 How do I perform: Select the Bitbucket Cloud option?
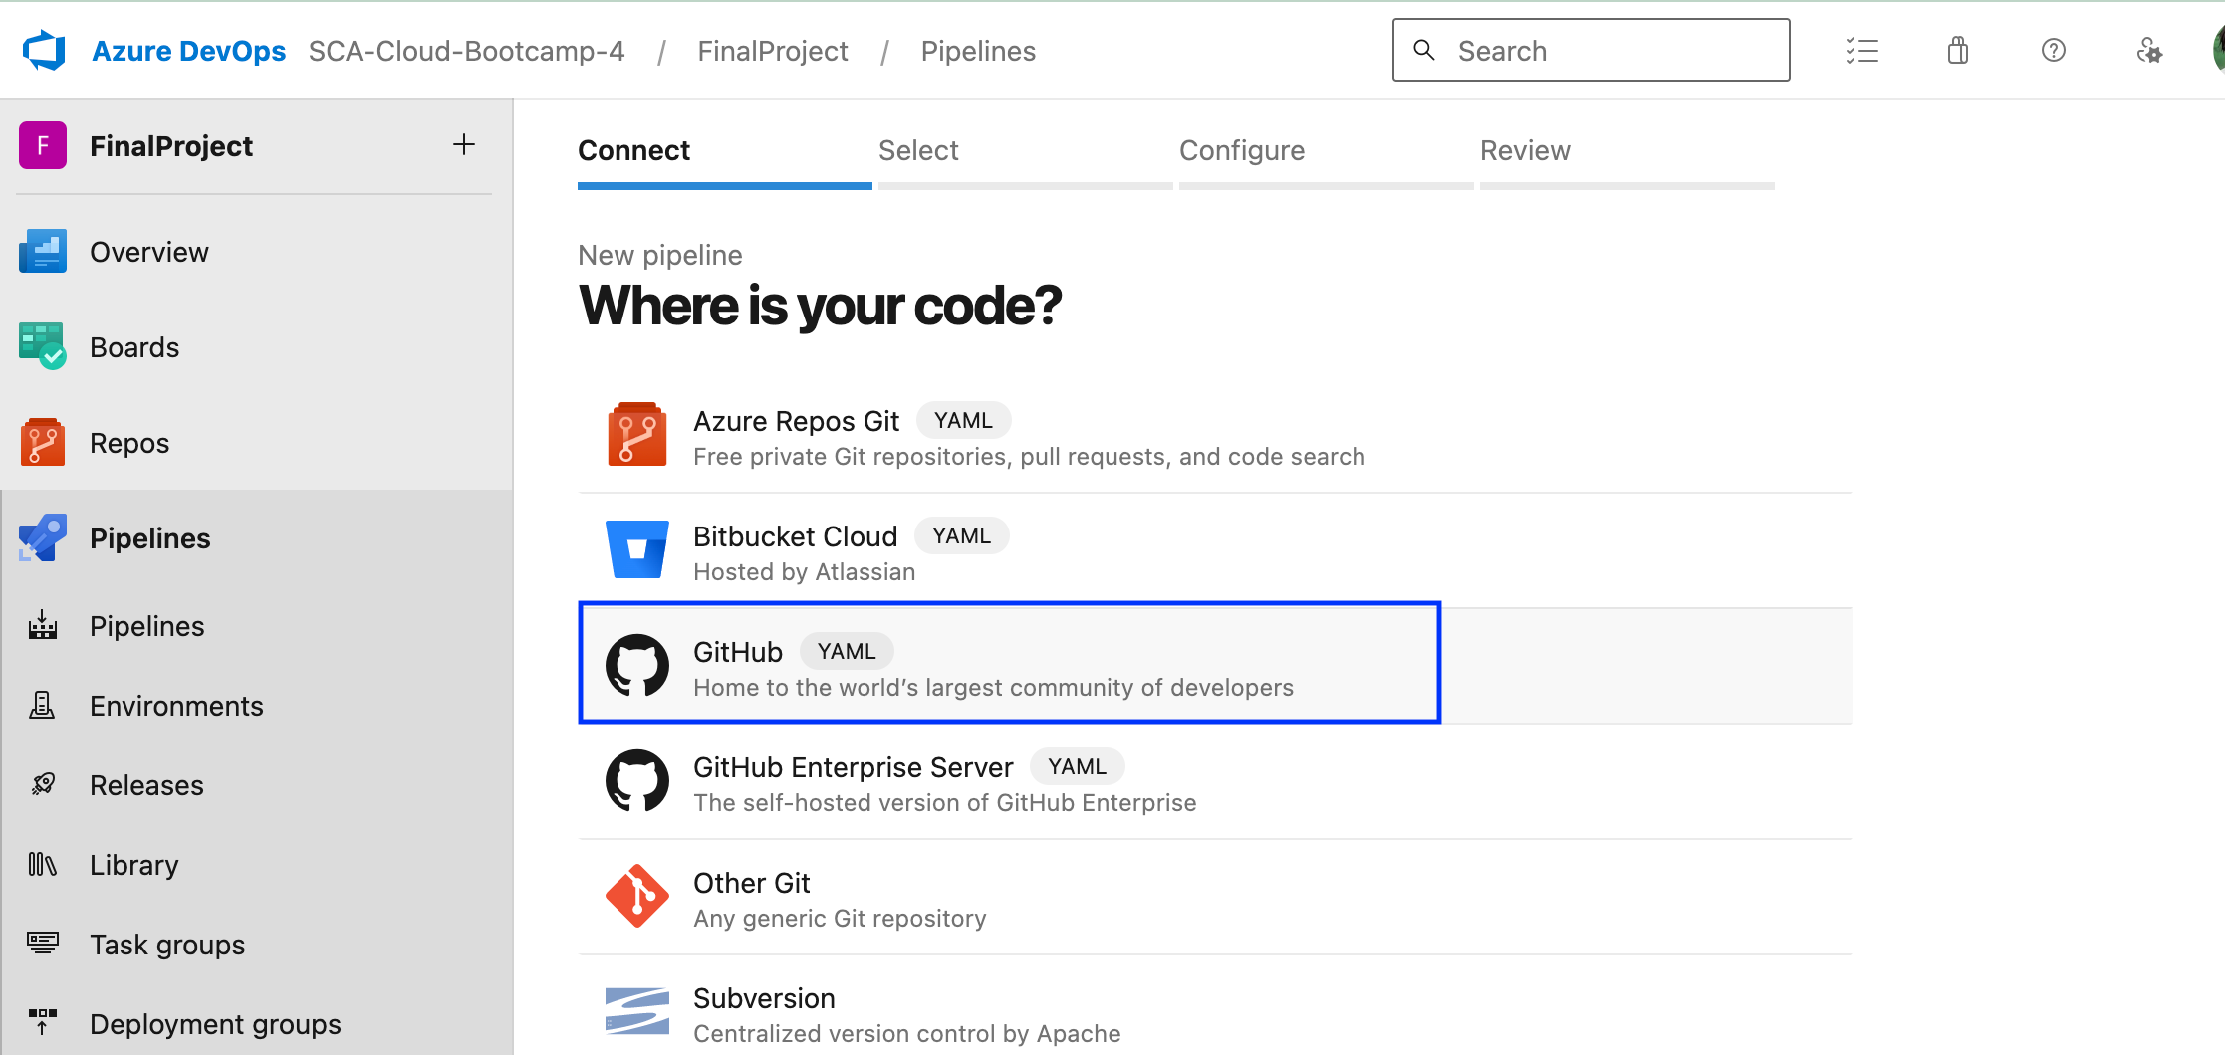tap(796, 549)
